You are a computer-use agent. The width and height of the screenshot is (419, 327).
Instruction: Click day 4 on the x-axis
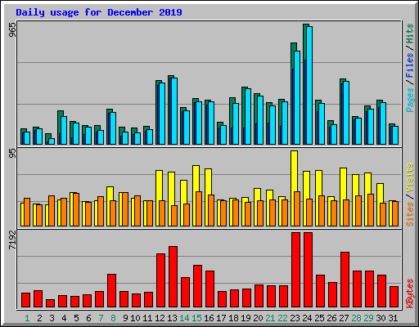pos(64,318)
